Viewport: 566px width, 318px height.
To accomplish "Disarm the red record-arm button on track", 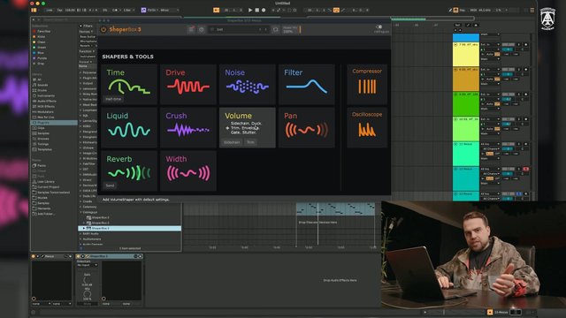I will pyautogui.click(x=526, y=169).
